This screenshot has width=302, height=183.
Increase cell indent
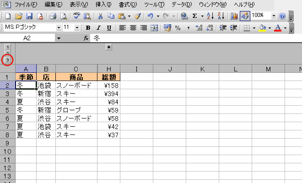point(233,28)
